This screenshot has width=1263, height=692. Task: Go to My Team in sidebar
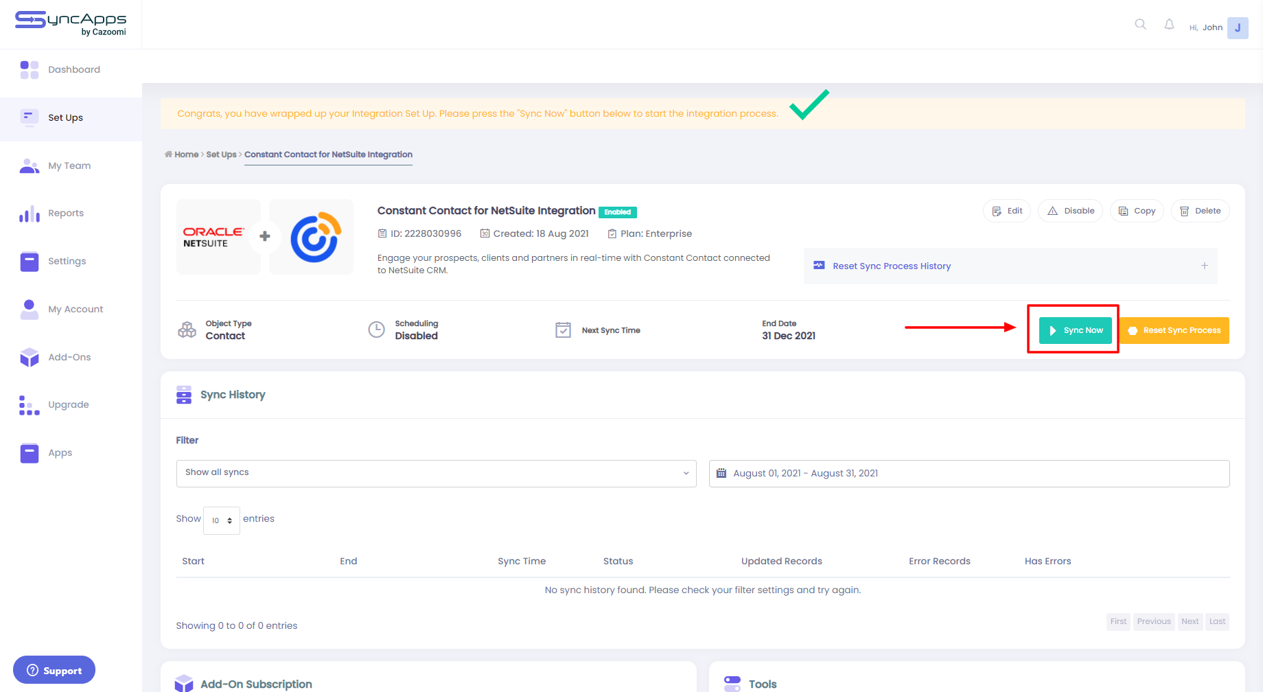(71, 165)
